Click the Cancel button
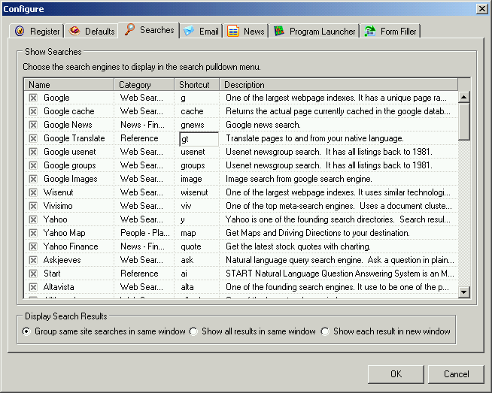The height and width of the screenshot is (393, 492). pos(456,374)
